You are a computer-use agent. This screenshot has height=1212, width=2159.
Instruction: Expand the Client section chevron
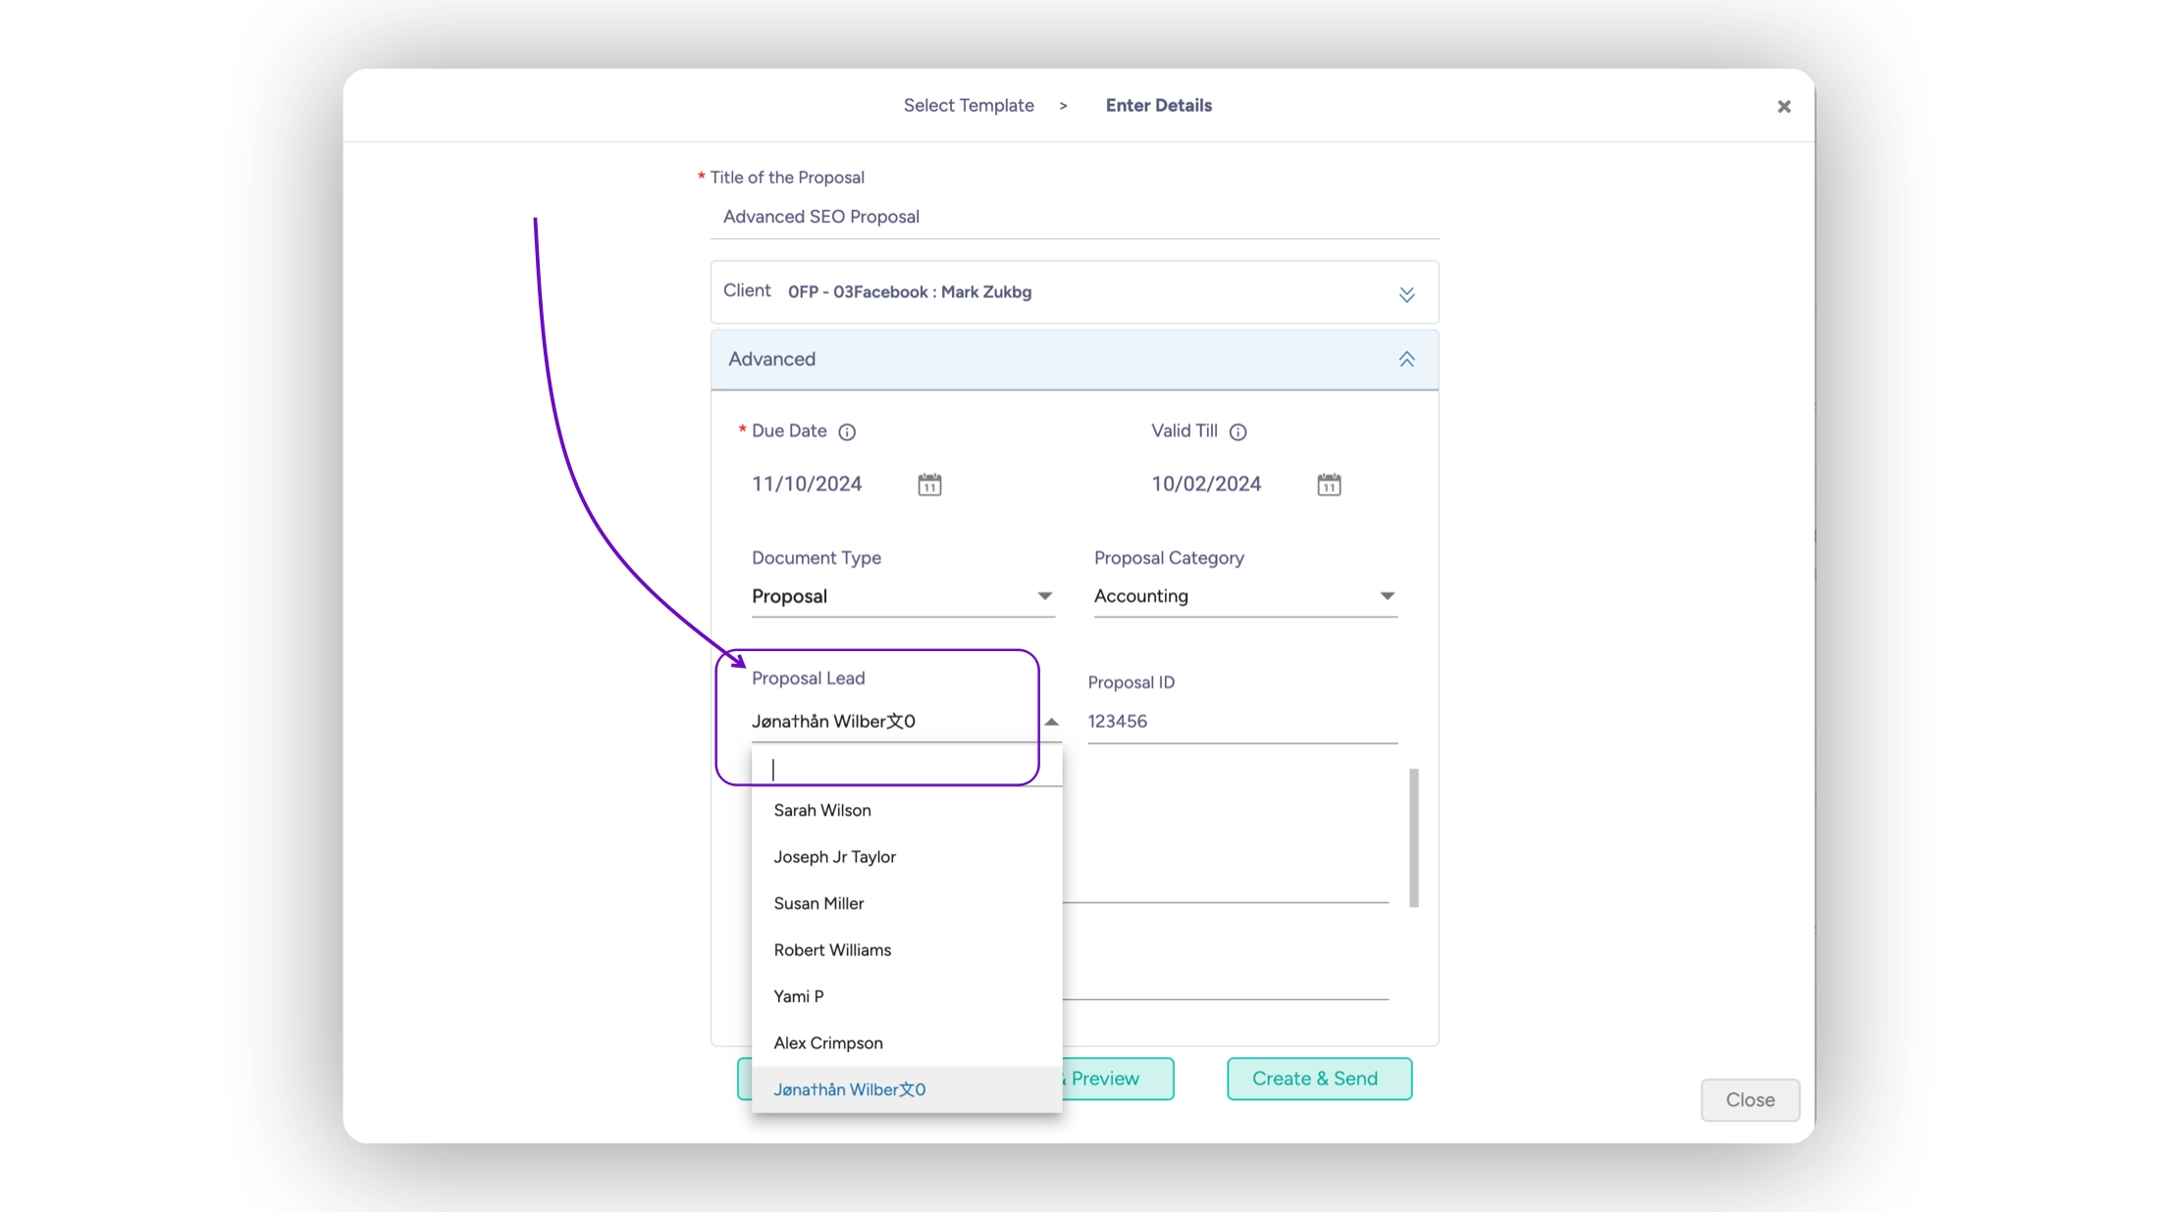coord(1406,294)
